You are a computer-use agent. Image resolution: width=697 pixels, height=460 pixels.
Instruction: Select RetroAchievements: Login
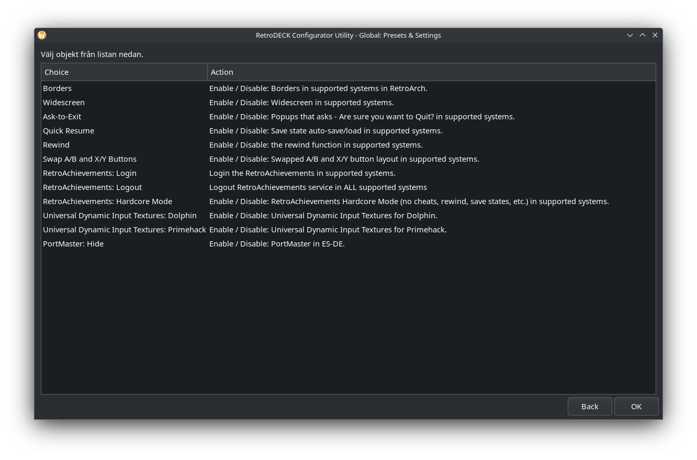tap(90, 173)
